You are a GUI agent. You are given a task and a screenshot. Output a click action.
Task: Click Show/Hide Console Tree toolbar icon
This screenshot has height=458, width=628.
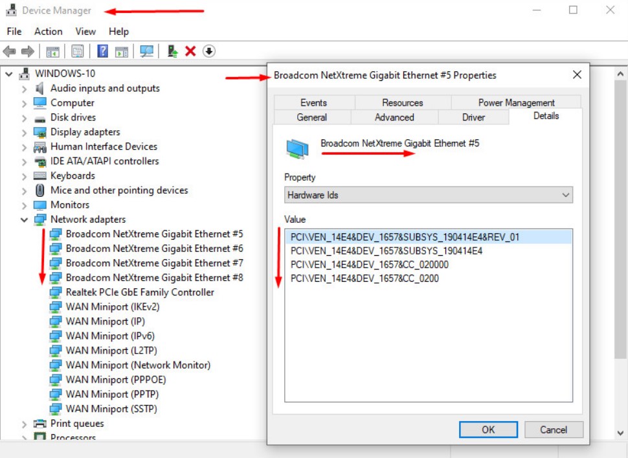click(52, 51)
